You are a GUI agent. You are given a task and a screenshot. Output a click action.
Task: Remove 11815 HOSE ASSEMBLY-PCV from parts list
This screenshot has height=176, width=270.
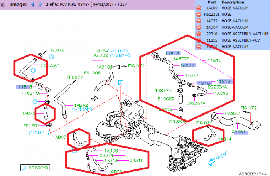click(x=199, y=40)
